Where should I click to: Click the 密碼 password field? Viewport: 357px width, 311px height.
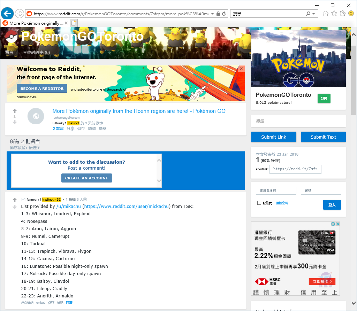pos(321,191)
